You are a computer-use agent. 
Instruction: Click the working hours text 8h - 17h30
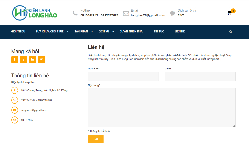[27, 120]
